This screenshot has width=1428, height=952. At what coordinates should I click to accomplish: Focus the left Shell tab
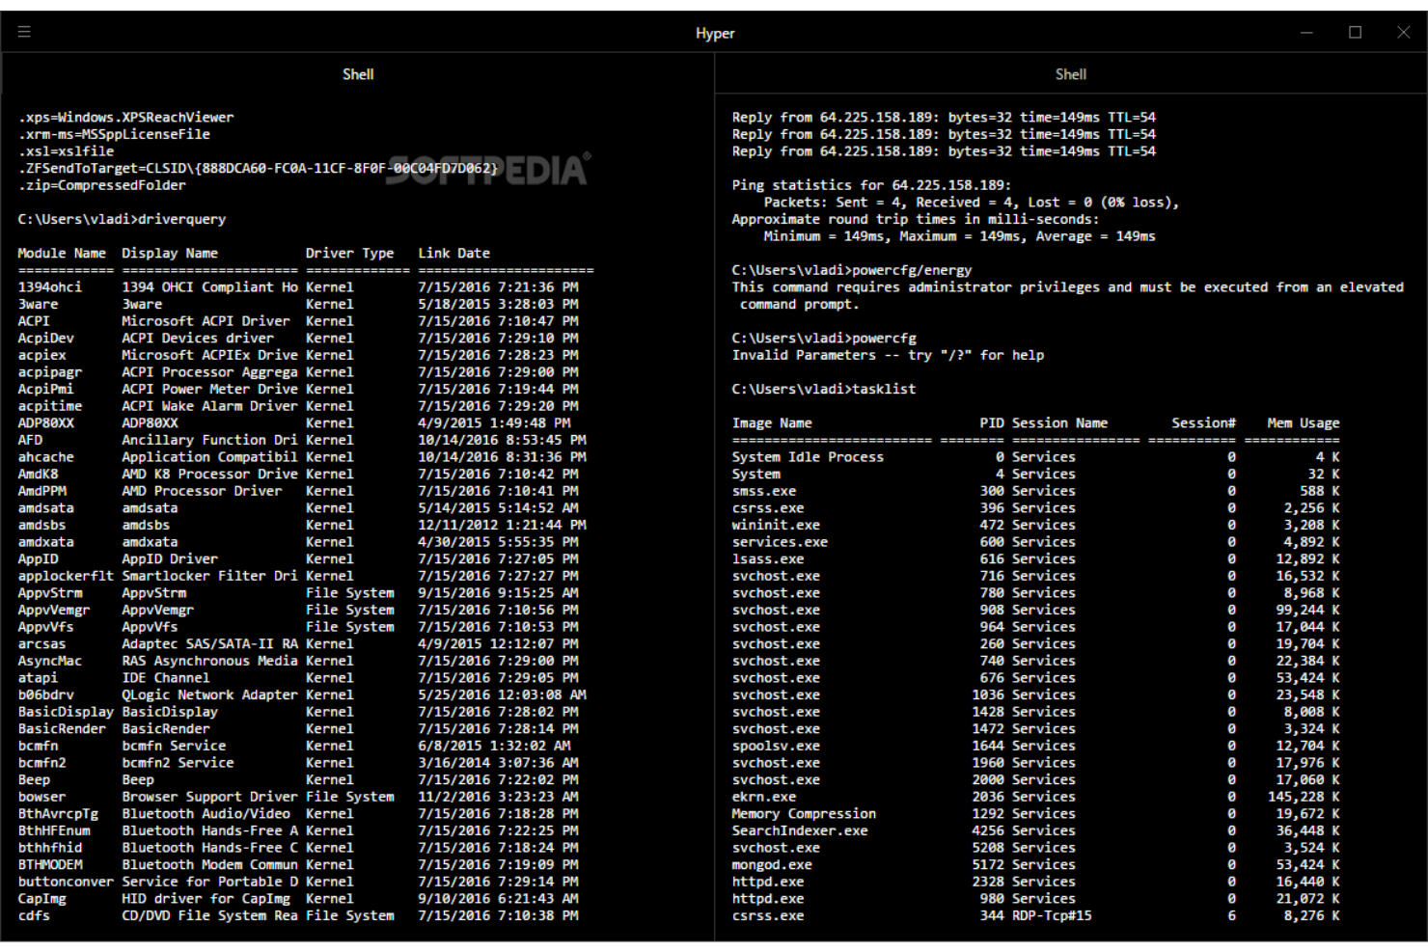click(x=358, y=73)
